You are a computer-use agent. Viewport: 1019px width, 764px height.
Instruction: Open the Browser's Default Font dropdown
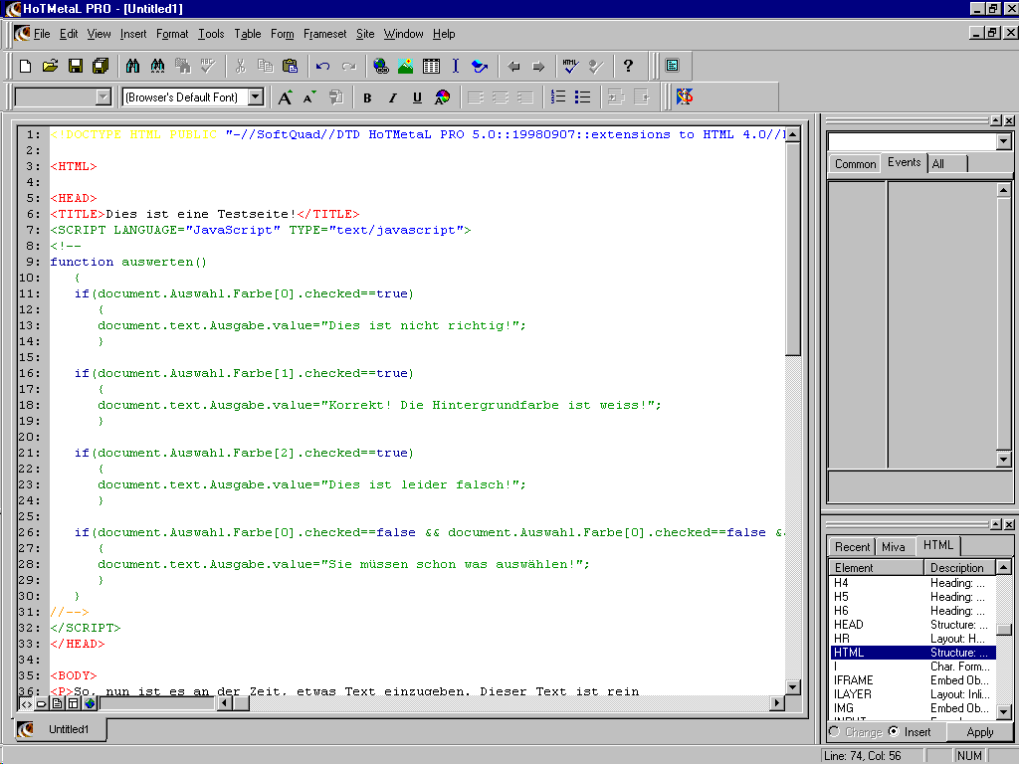point(255,97)
